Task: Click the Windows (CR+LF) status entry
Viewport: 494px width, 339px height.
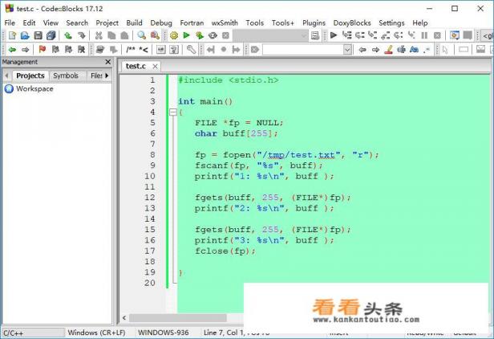Action: coord(96,333)
